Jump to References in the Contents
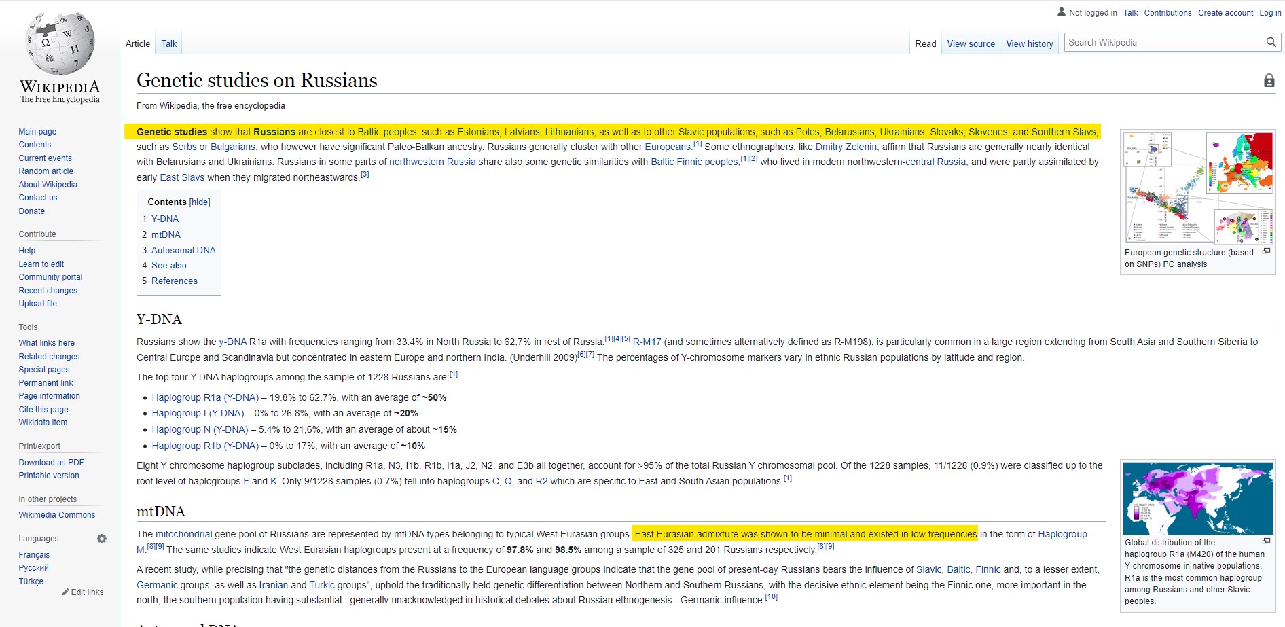The width and height of the screenshot is (1285, 627). tap(175, 281)
